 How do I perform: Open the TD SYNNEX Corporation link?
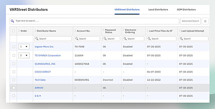click(x=48, y=56)
